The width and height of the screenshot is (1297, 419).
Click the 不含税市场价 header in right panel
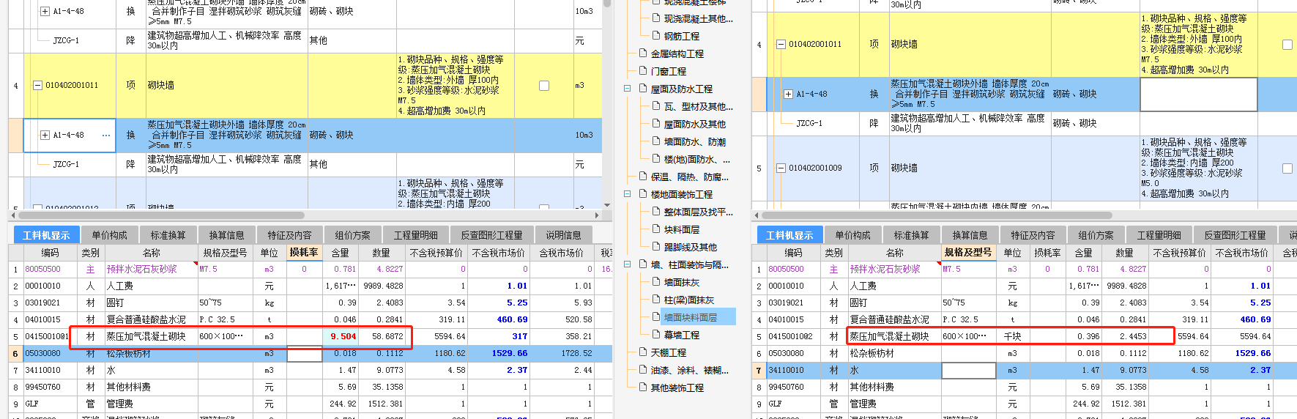(1242, 253)
